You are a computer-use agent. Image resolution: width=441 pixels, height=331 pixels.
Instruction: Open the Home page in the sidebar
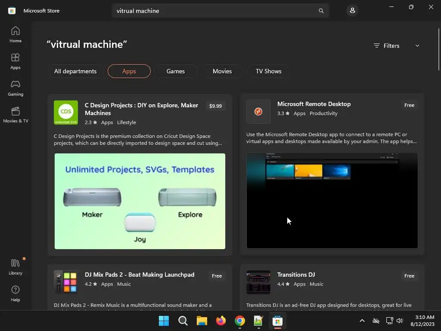[x=16, y=35]
